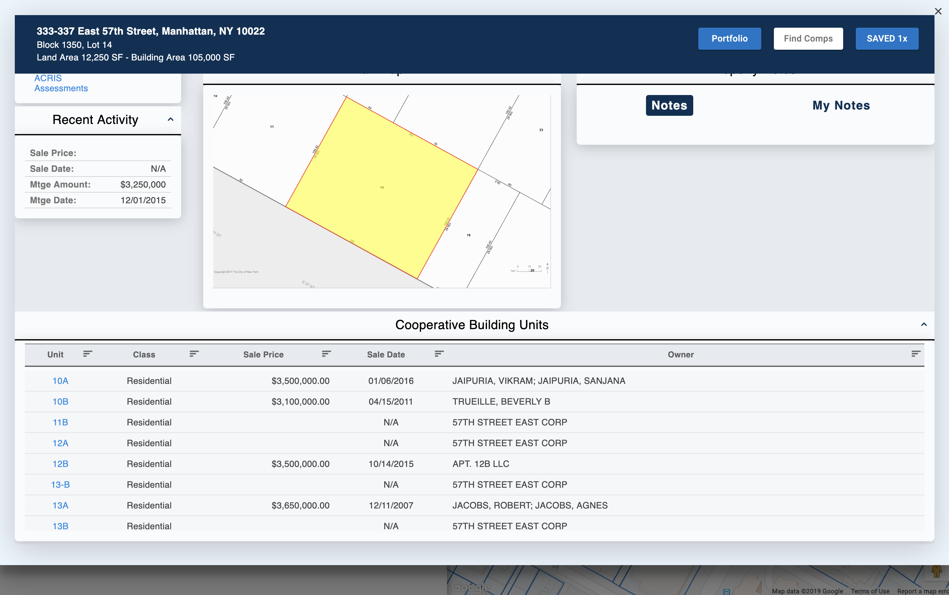
Task: Open unit 12B details link
Action: coord(60,463)
